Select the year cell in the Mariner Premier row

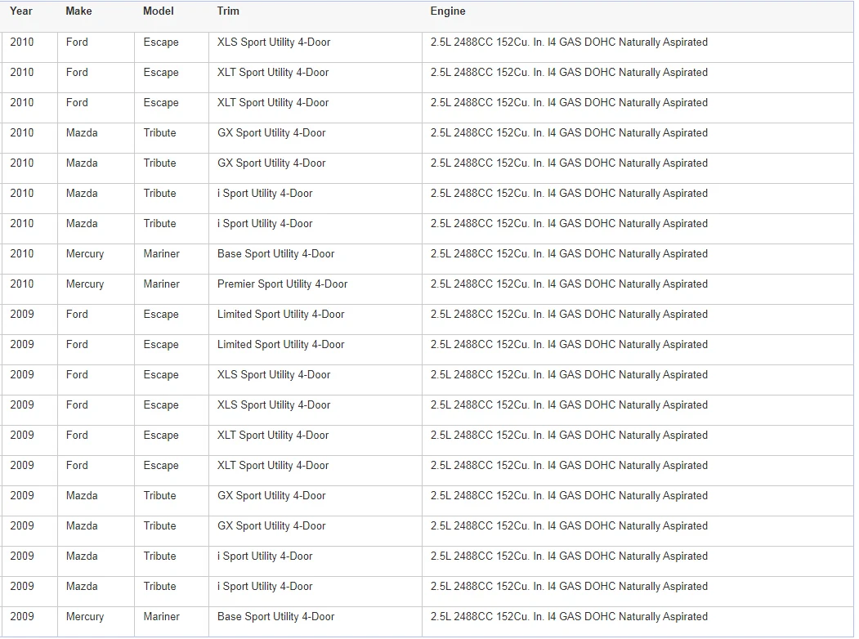(29, 289)
